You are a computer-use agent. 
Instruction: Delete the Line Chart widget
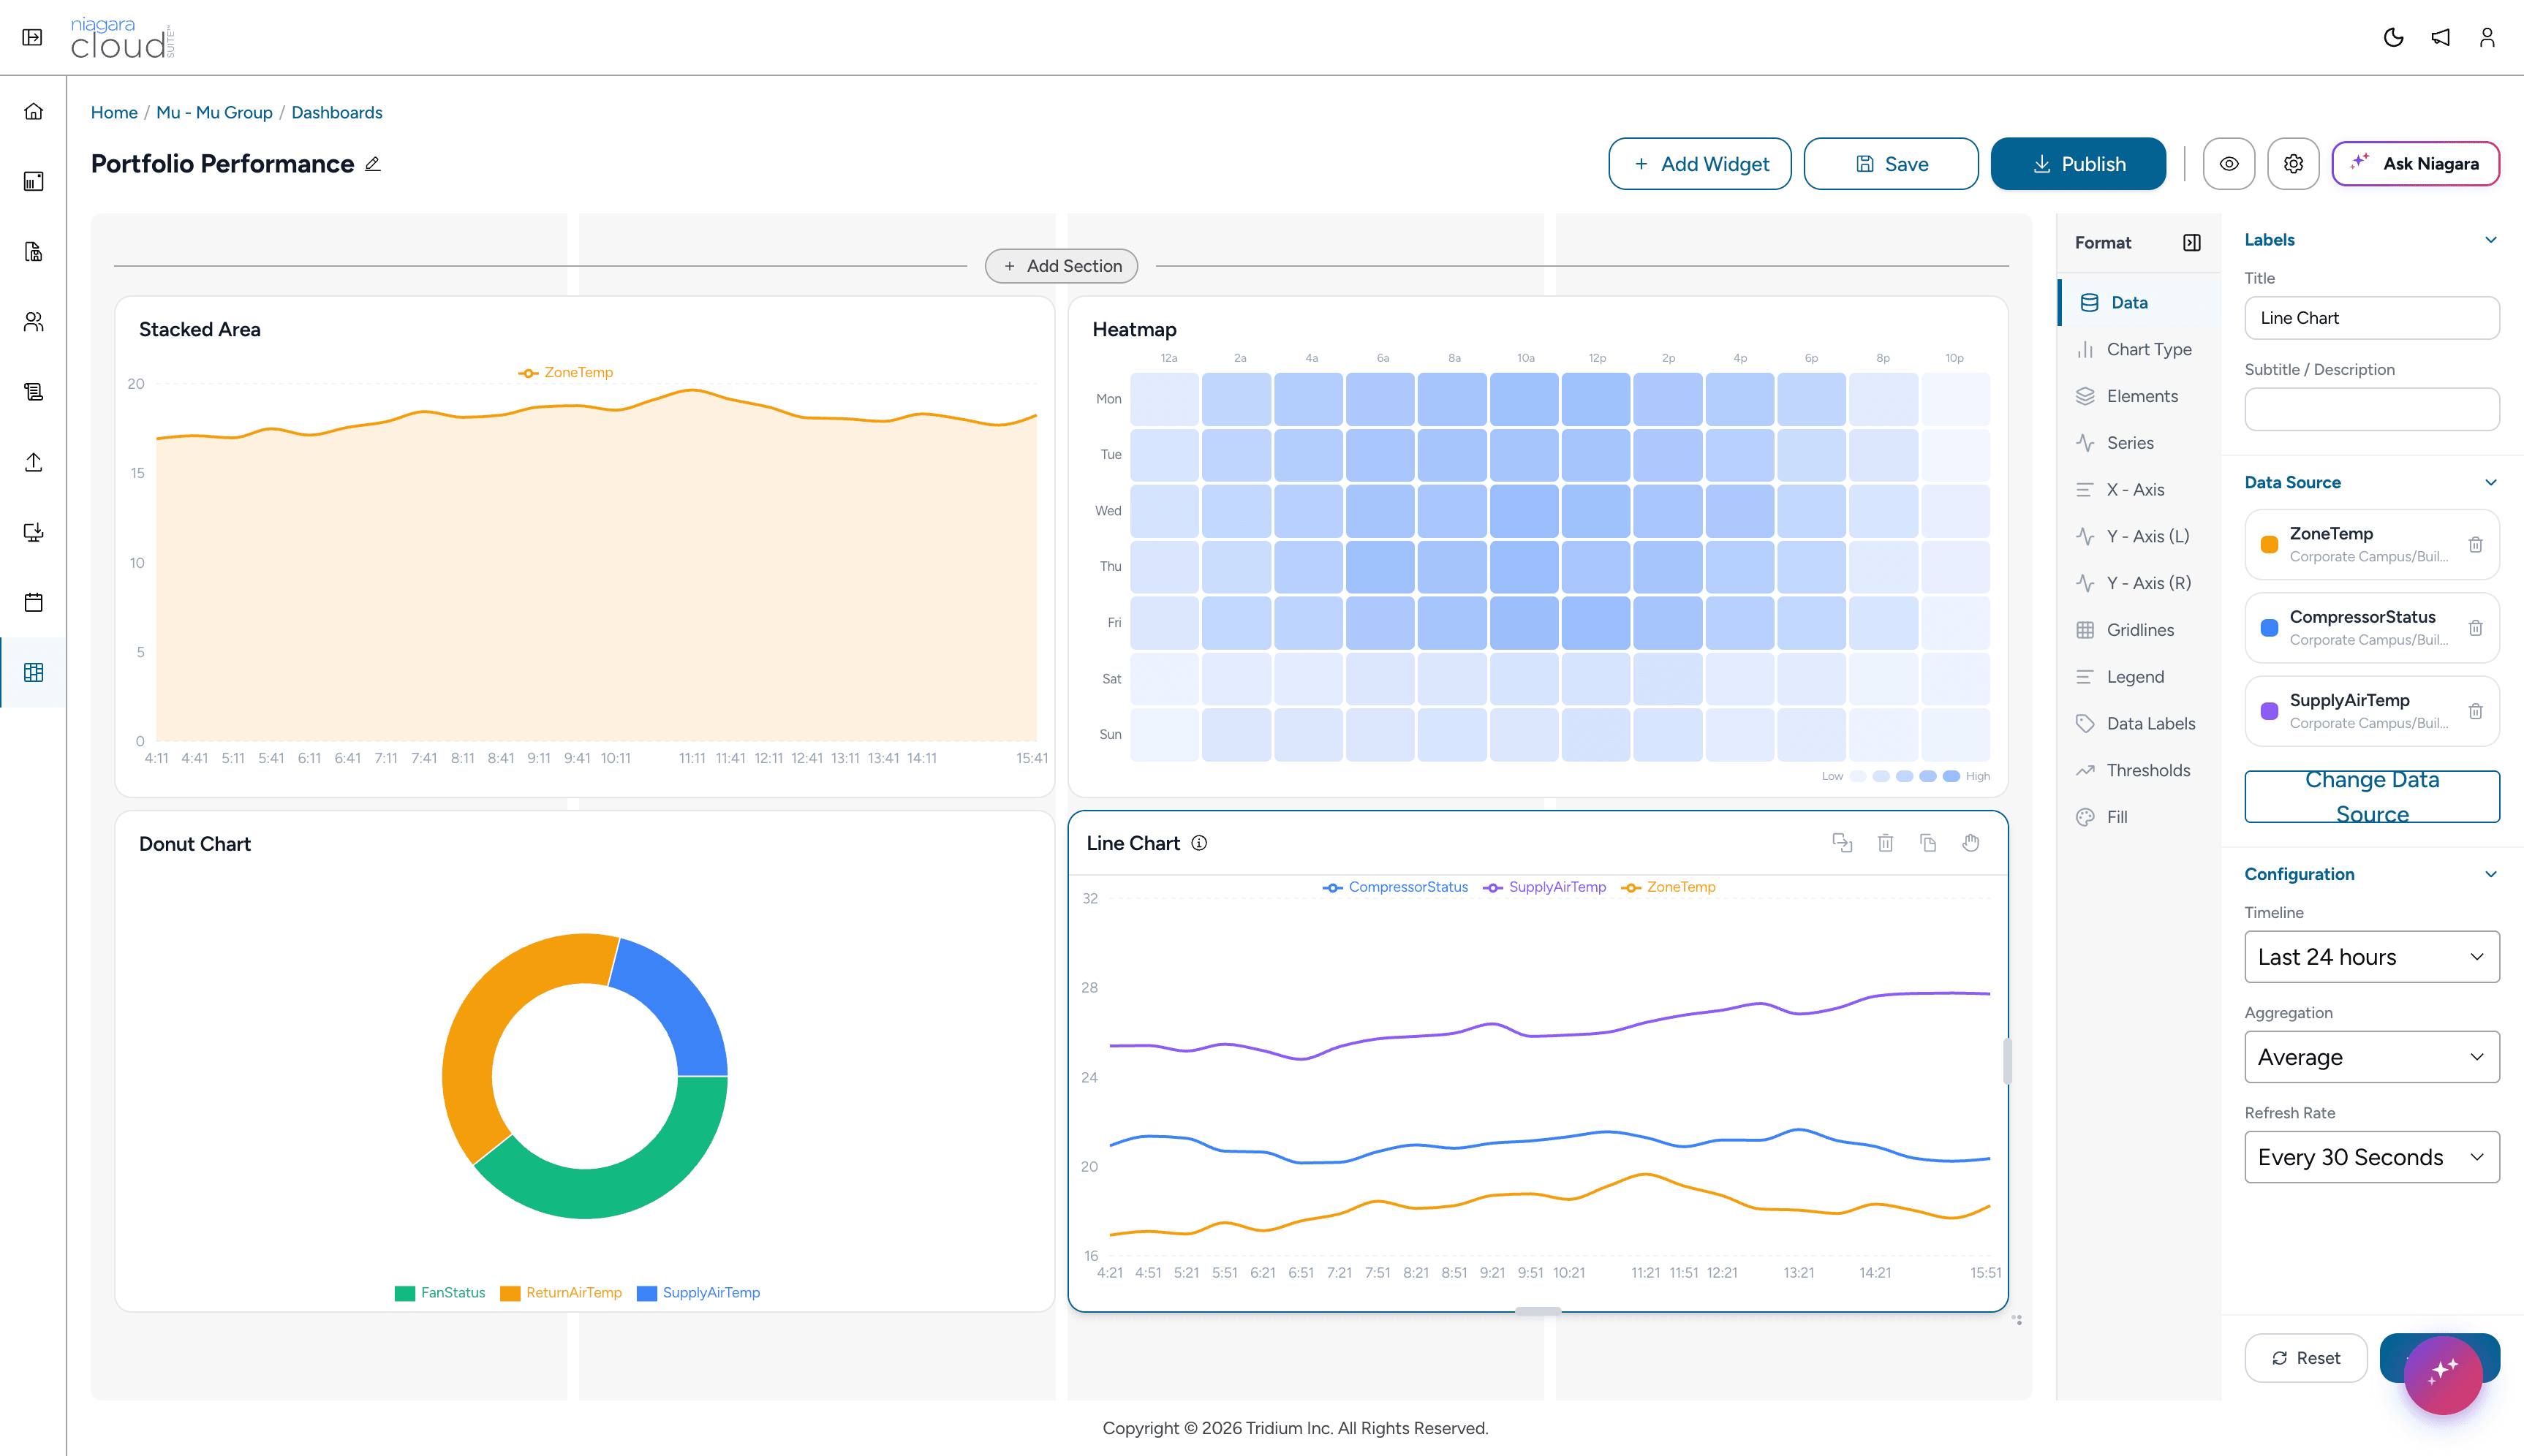(x=1885, y=843)
